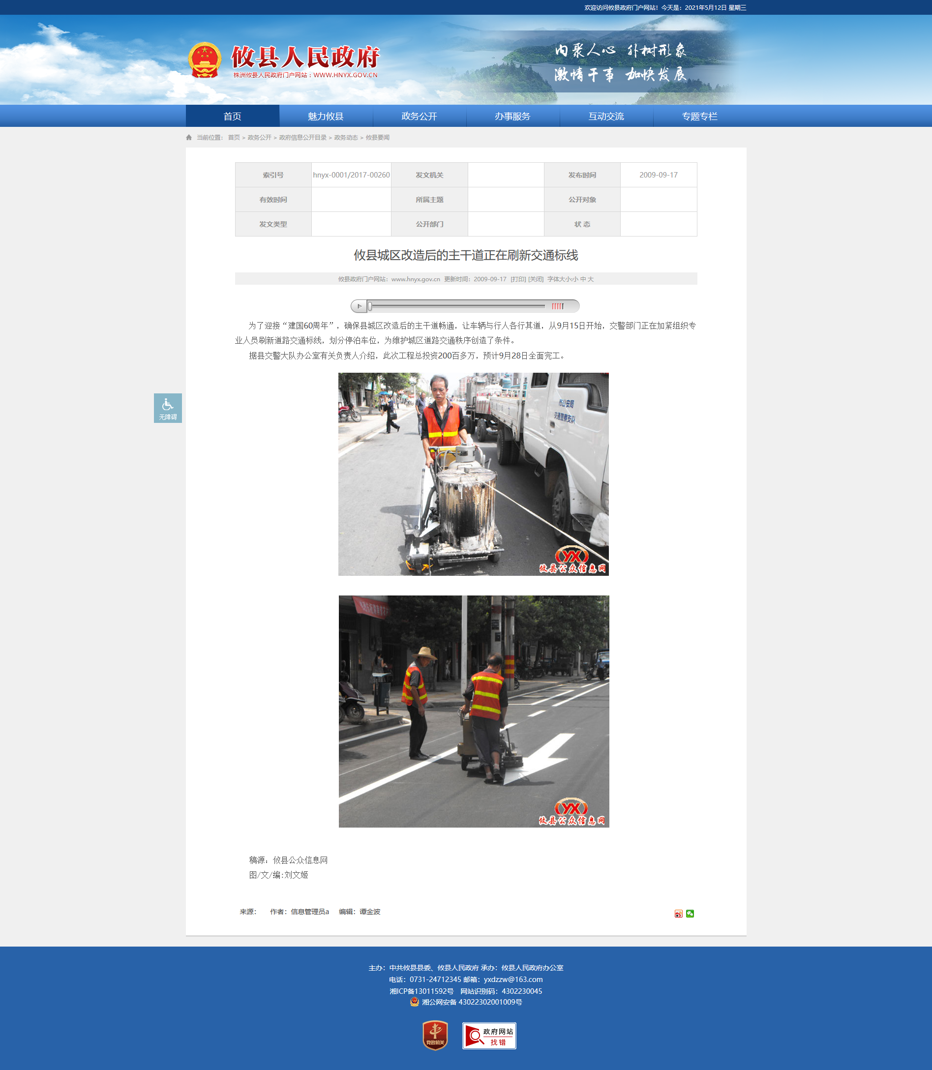This screenshot has width=932, height=1070.
Task: Open the 互动交流 navigation menu
Action: point(606,116)
